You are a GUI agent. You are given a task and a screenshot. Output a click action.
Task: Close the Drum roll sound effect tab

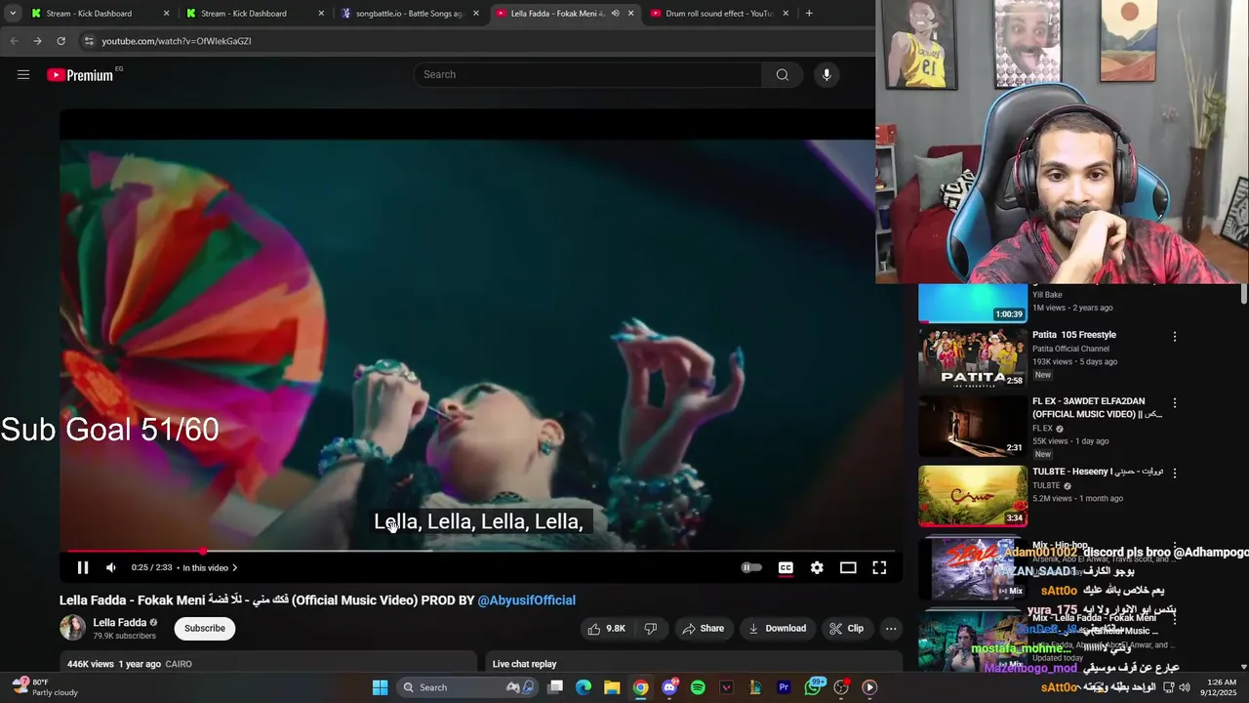(786, 14)
